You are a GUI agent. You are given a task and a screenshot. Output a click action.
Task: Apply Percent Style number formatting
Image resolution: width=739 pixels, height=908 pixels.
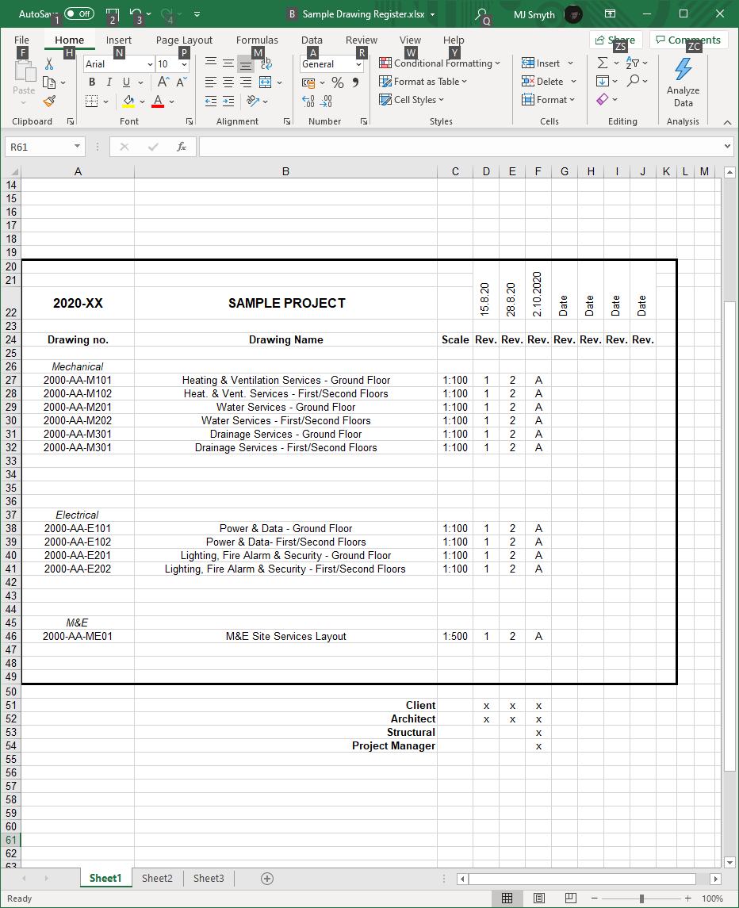[x=337, y=81]
